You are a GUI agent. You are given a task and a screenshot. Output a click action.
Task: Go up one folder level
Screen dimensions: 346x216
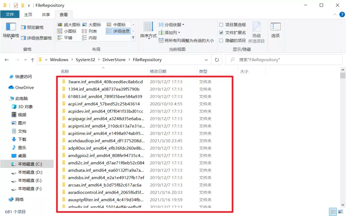tap(32, 60)
